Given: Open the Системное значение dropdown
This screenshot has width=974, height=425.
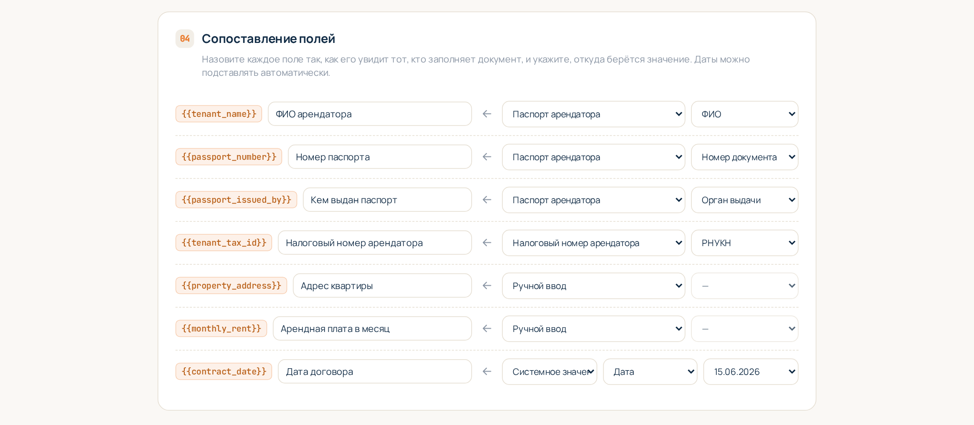Looking at the screenshot, I should (x=550, y=372).
